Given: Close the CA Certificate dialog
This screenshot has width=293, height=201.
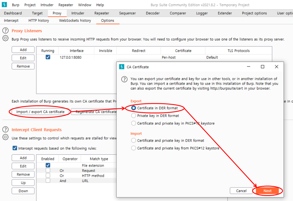Looking at the screenshot, I should pyautogui.click(x=276, y=67).
